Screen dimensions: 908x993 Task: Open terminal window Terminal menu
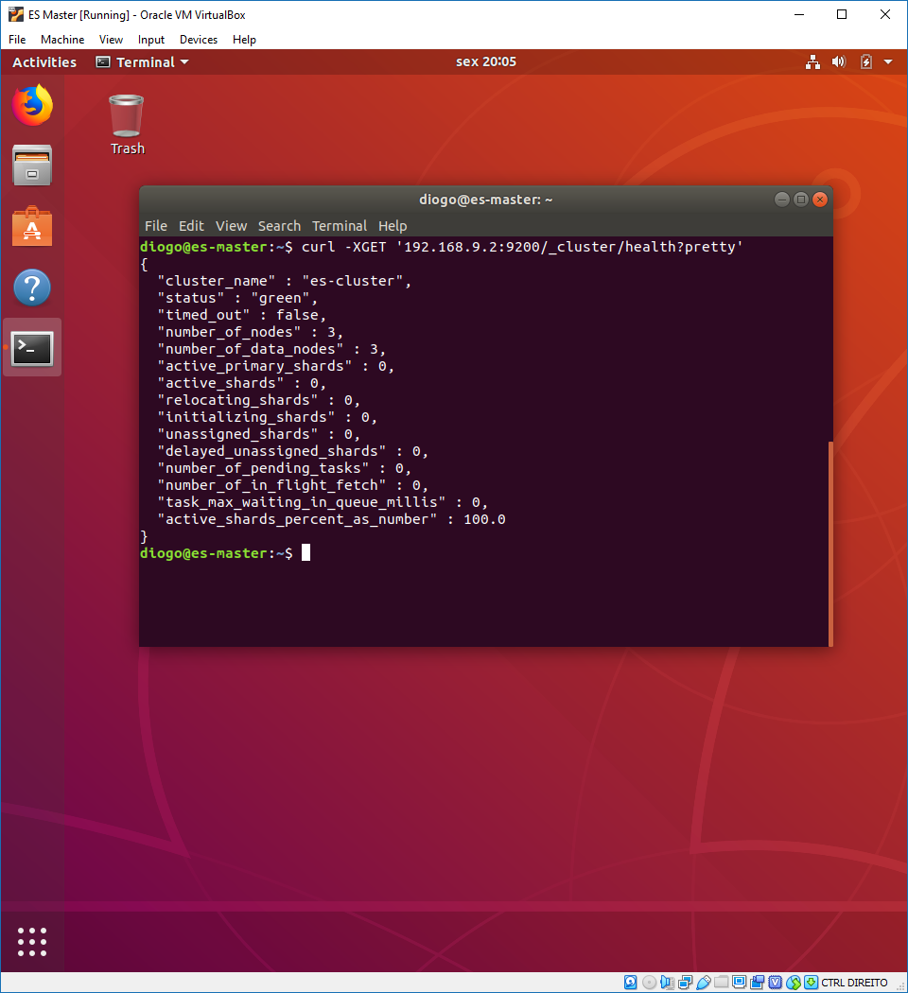(x=340, y=226)
